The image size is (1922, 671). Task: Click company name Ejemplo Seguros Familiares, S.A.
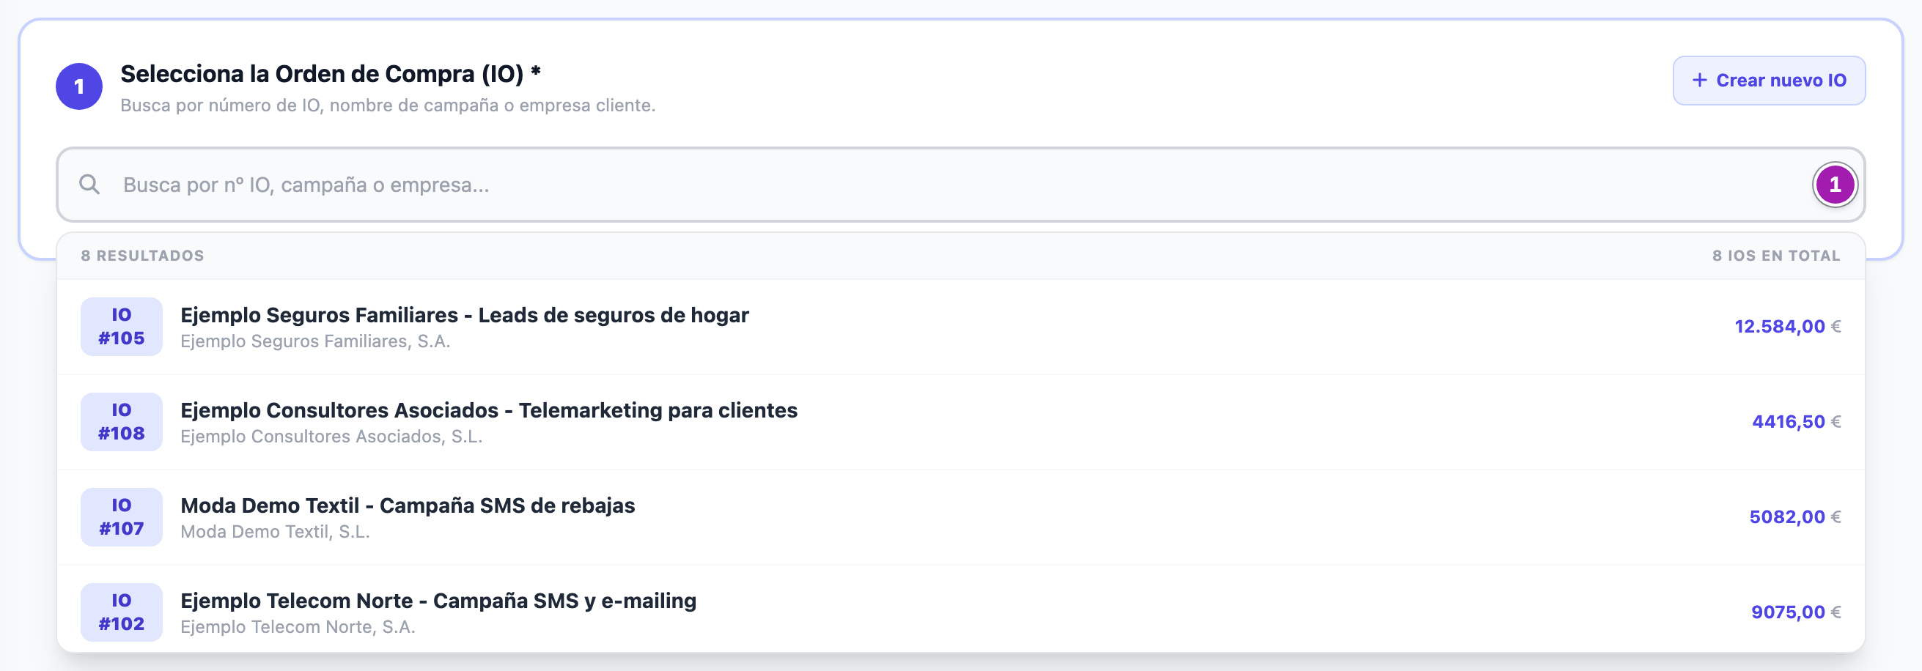pos(315,341)
